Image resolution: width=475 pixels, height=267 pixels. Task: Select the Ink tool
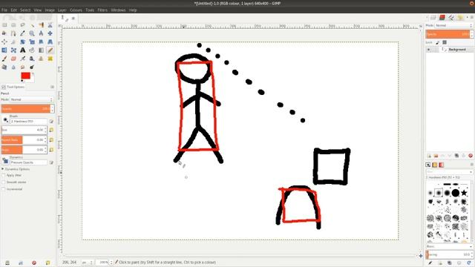point(32,59)
